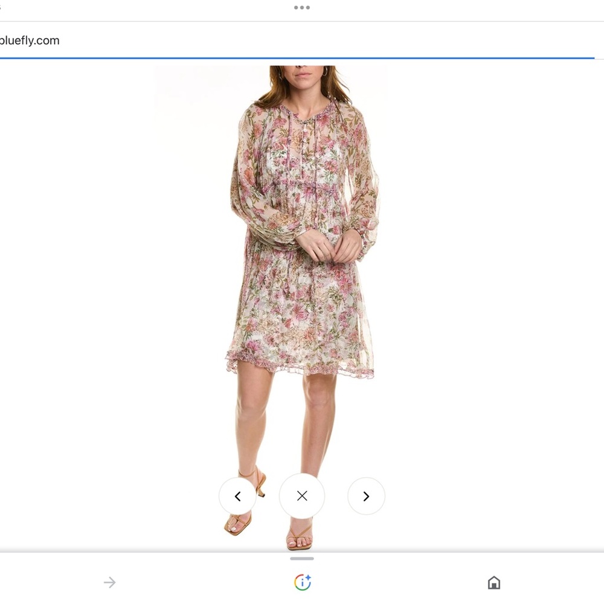
Task: Advance to the next product photo
Action: tap(367, 496)
